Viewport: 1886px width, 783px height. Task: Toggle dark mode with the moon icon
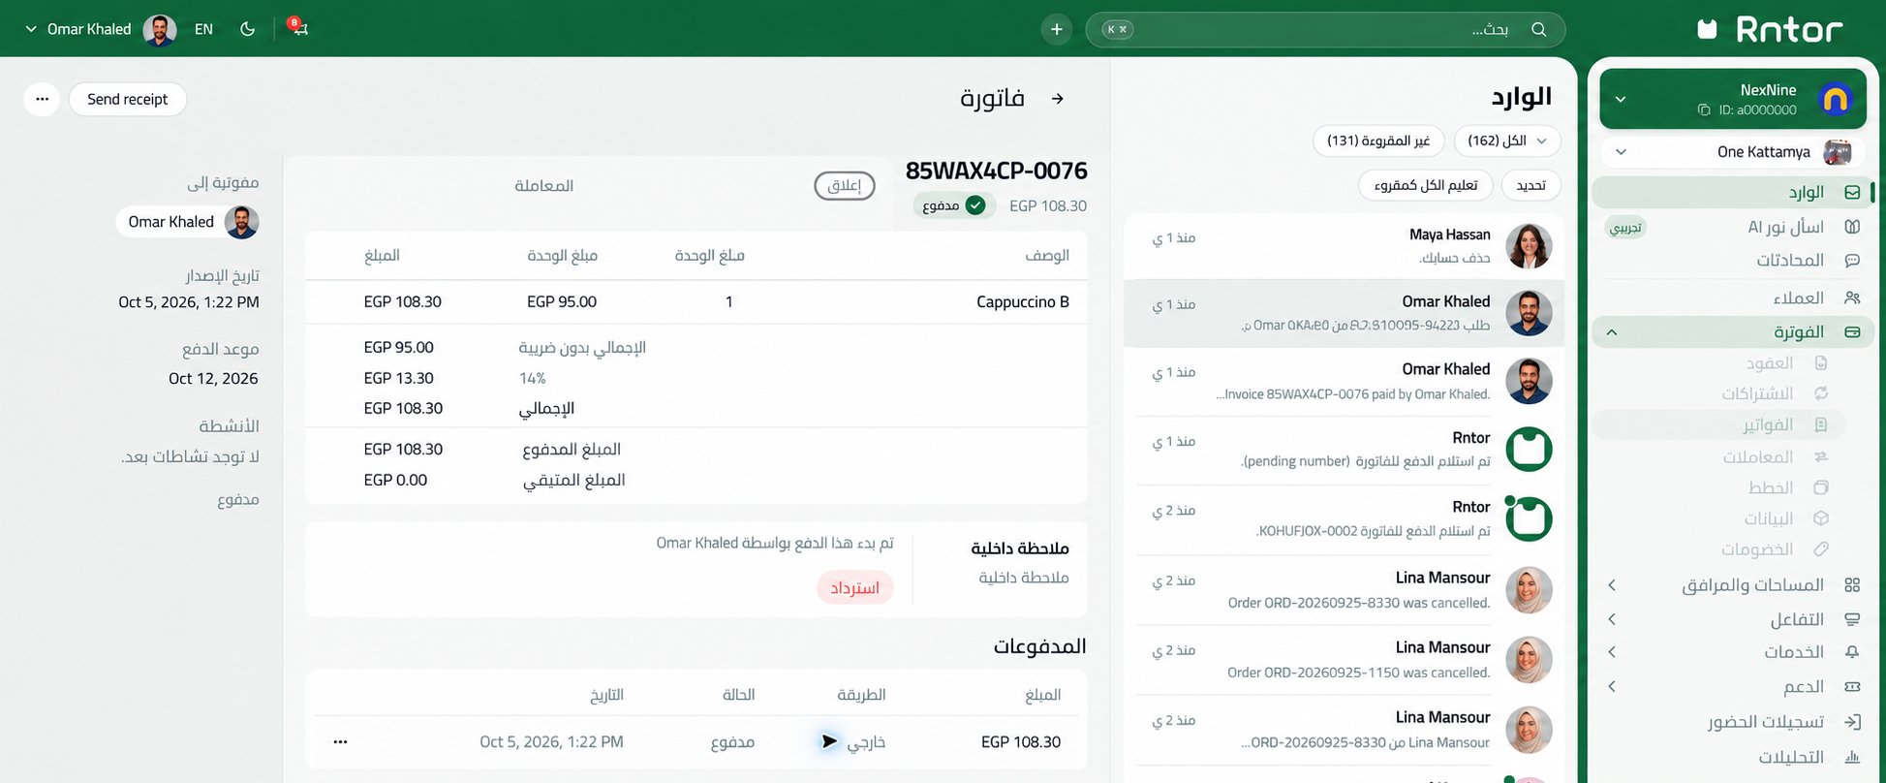(248, 29)
